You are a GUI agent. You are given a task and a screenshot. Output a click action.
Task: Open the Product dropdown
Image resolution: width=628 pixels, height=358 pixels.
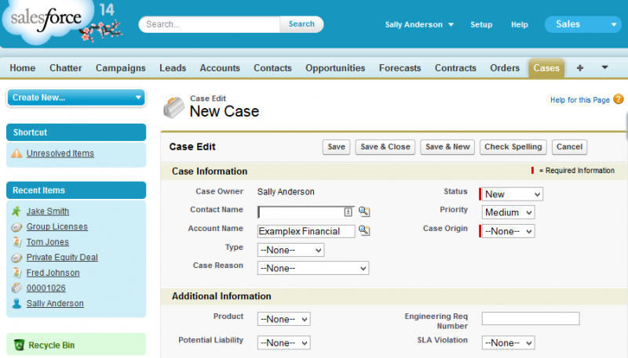tap(283, 320)
